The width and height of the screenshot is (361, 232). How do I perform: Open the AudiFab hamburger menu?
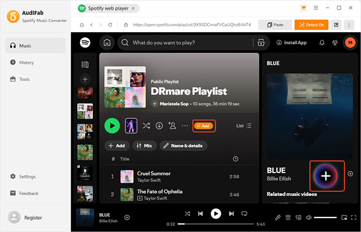coord(316,8)
